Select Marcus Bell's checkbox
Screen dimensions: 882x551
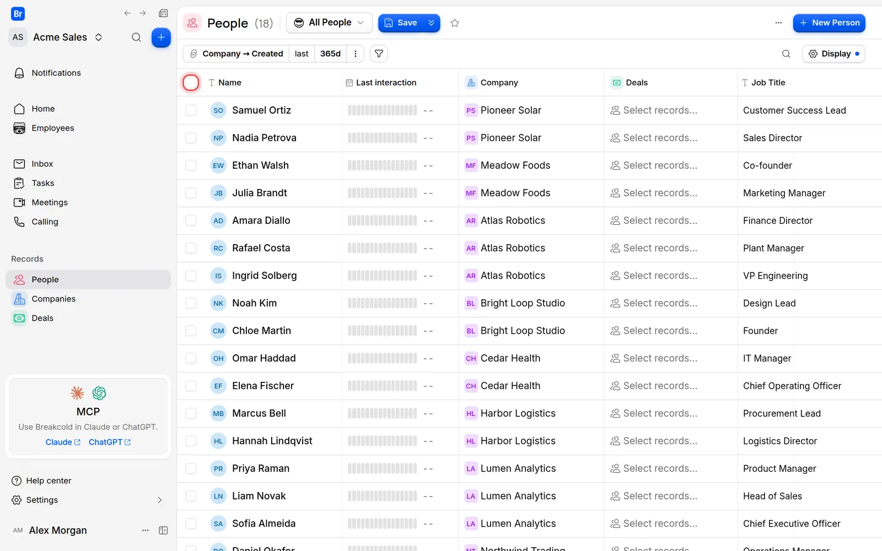click(x=191, y=413)
